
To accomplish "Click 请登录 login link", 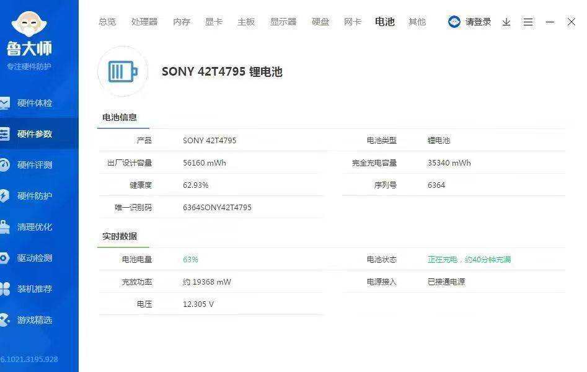I will [478, 22].
